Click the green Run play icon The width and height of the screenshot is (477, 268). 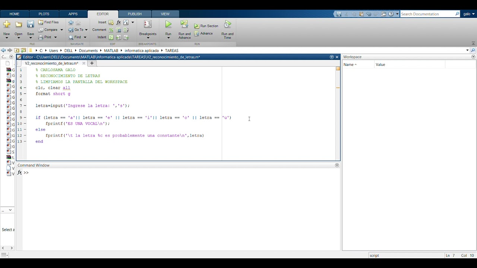168,24
